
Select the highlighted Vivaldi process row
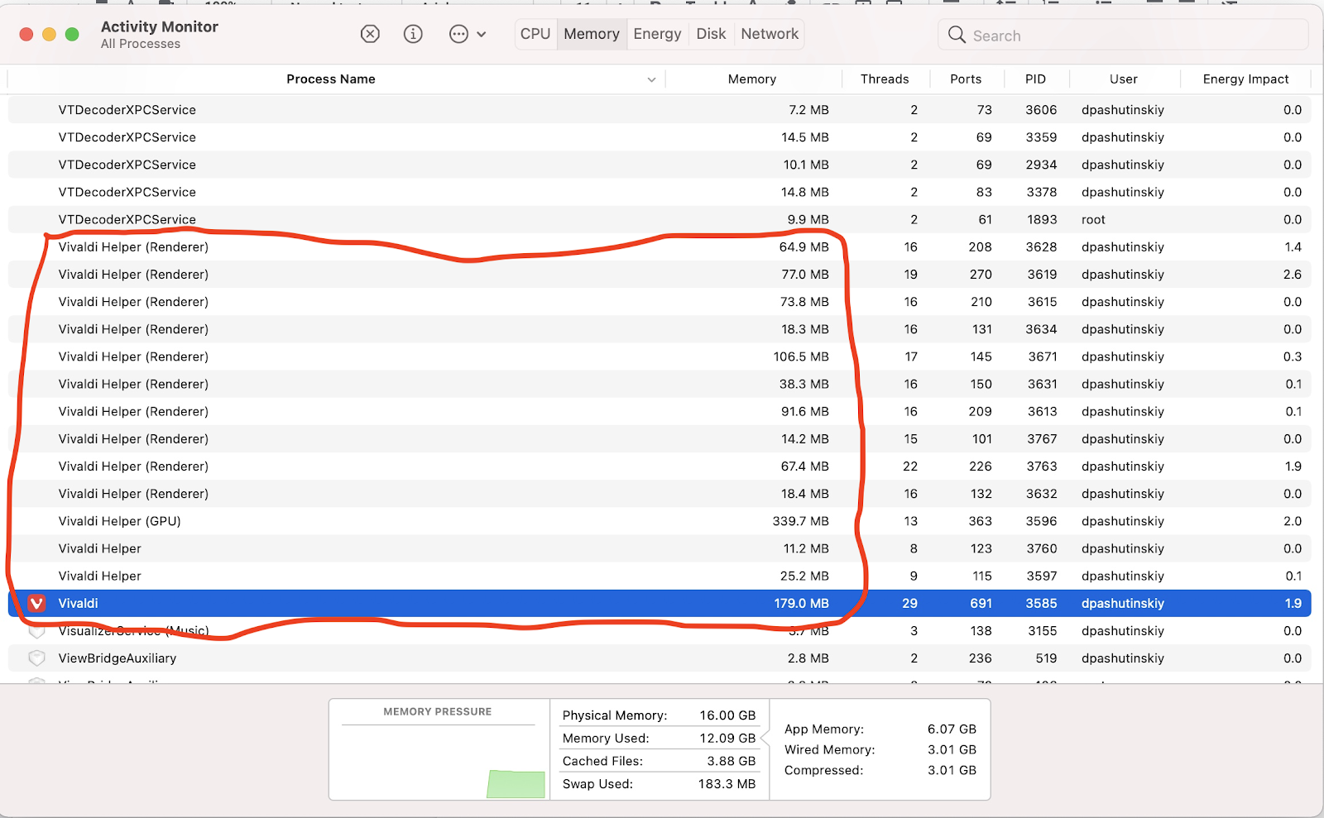(x=660, y=603)
